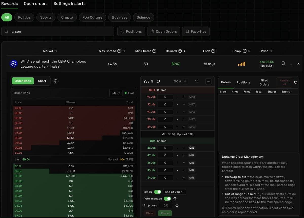
Task: Sort by Reward descending arrow
Action: (x=184, y=51)
